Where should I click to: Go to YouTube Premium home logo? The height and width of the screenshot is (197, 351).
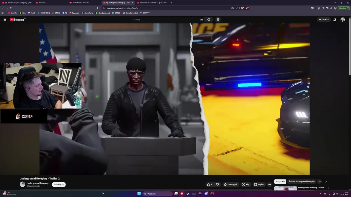[x=17, y=19]
